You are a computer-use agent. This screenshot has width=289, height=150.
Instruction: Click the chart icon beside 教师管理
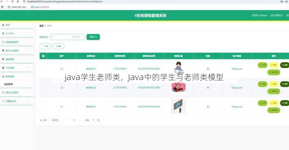[x=3, y=76]
